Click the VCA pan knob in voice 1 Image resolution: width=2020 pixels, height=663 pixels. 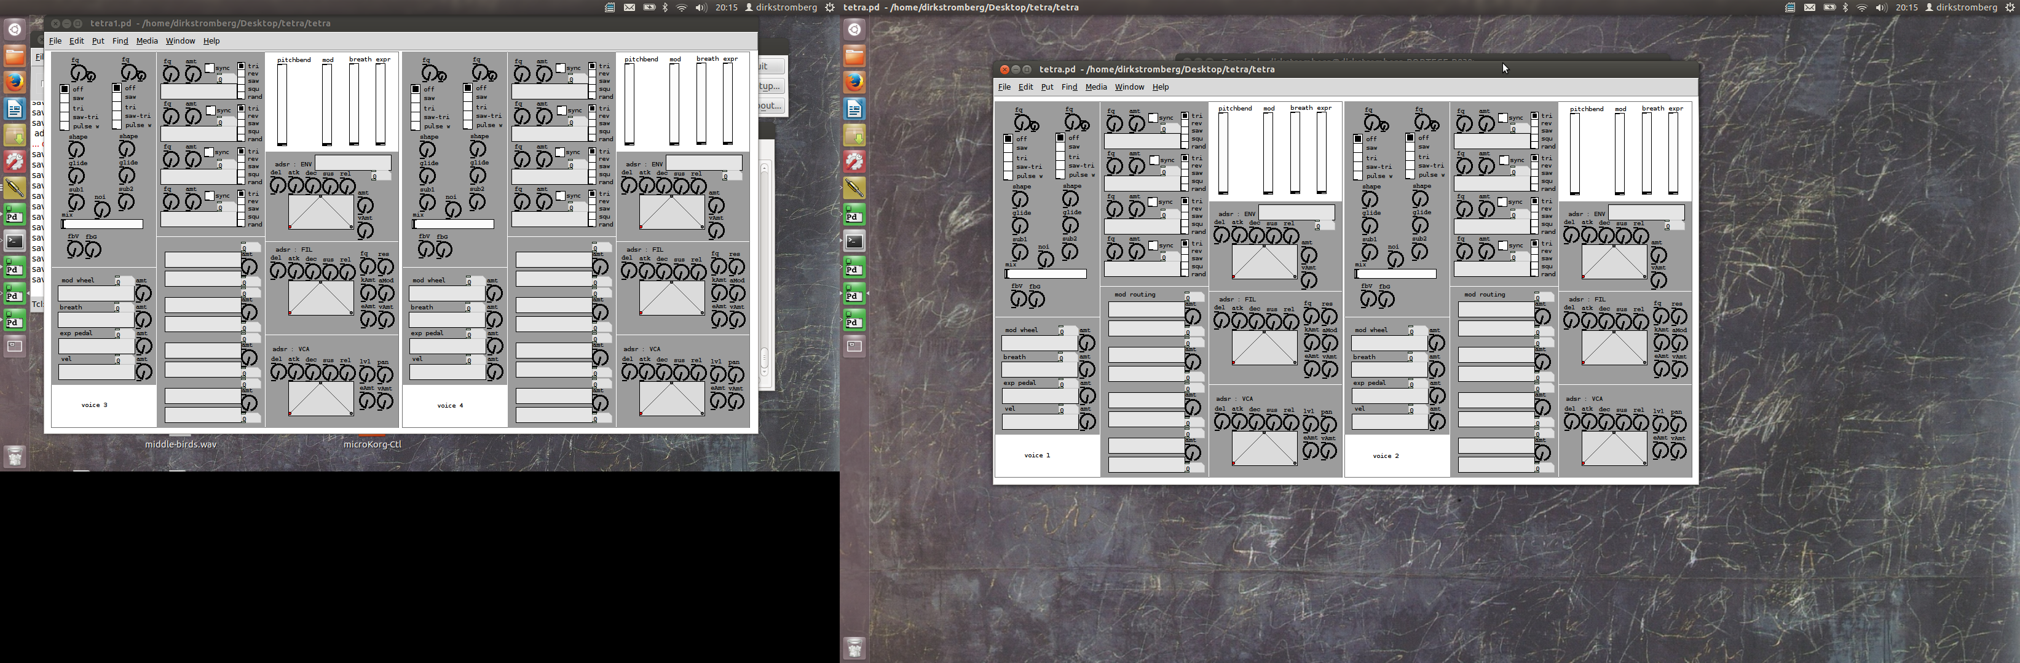tap(1328, 424)
